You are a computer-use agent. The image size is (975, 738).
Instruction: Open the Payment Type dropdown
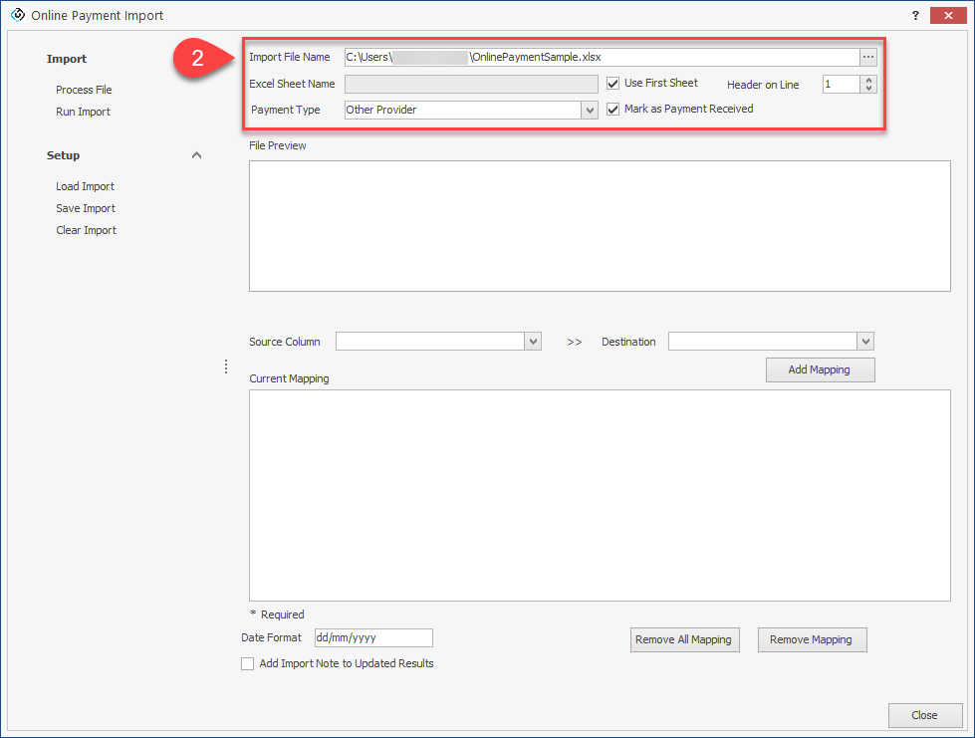589,111
